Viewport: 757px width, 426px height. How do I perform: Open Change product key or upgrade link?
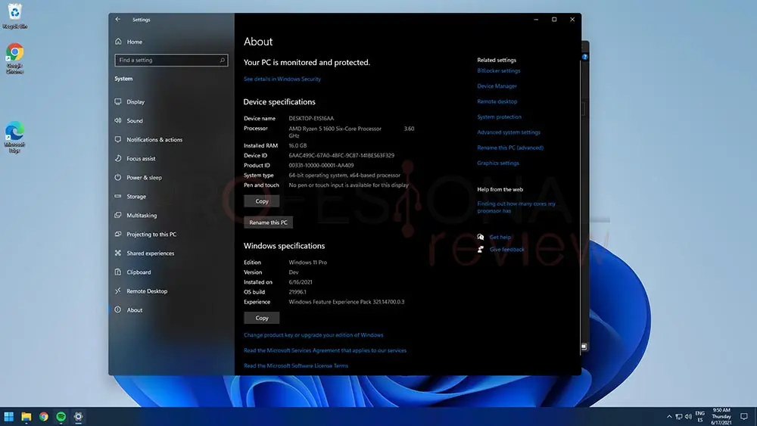[x=313, y=334]
